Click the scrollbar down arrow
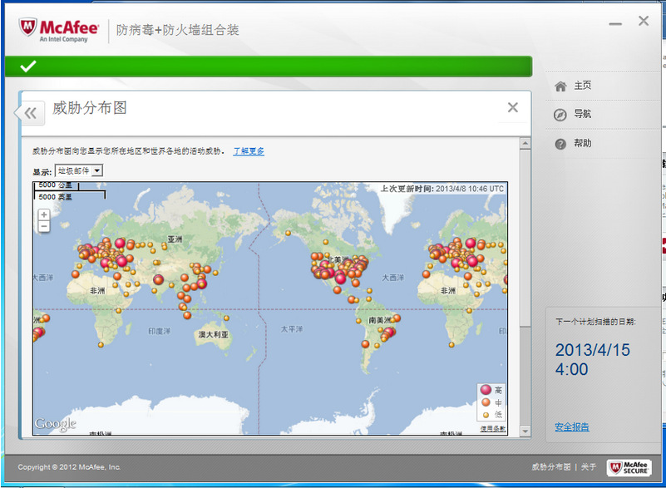 pyautogui.click(x=525, y=431)
